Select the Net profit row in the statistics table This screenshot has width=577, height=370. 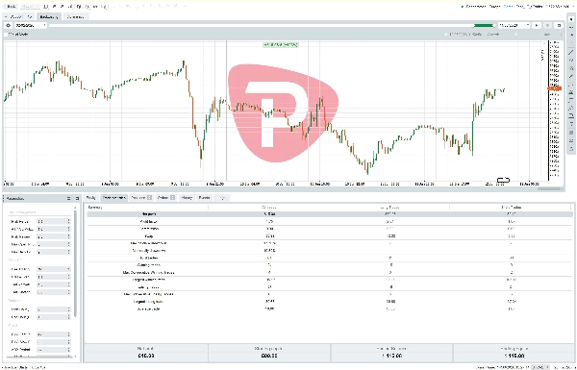330,213
